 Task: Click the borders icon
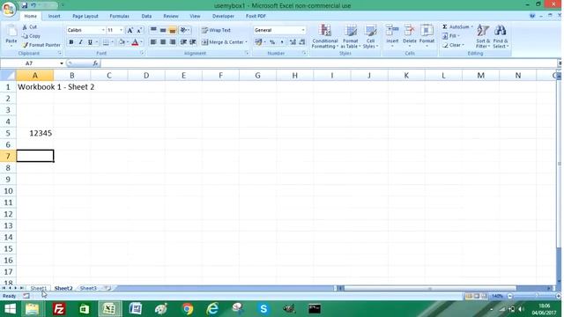coord(106,42)
